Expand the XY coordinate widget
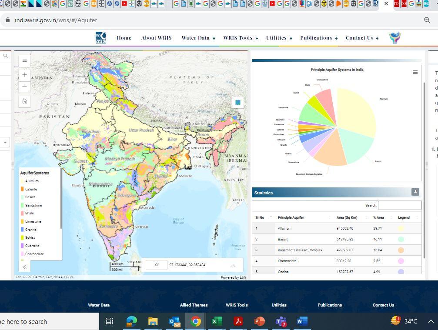 tap(233, 265)
